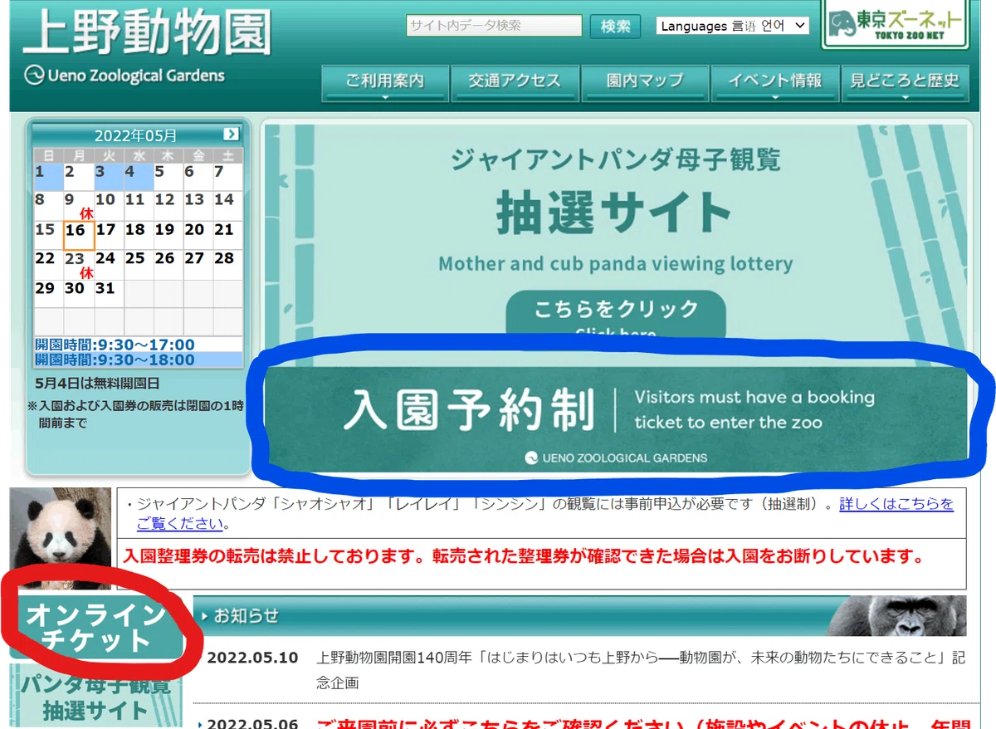The height and width of the screenshot is (729, 996).
Task: Select May 28 in the calendar
Action: click(228, 266)
